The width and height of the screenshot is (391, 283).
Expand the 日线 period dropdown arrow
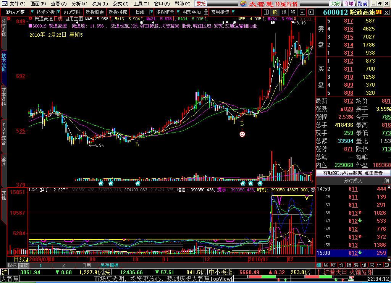(151, 12)
